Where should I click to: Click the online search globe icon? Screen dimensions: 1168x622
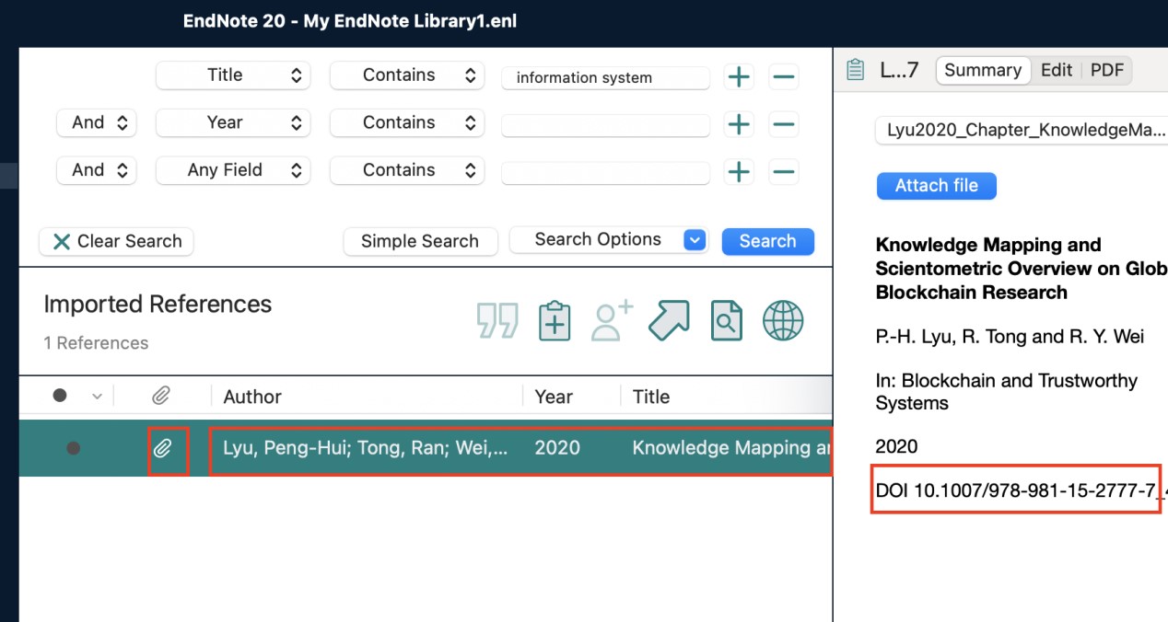pyautogui.click(x=783, y=321)
